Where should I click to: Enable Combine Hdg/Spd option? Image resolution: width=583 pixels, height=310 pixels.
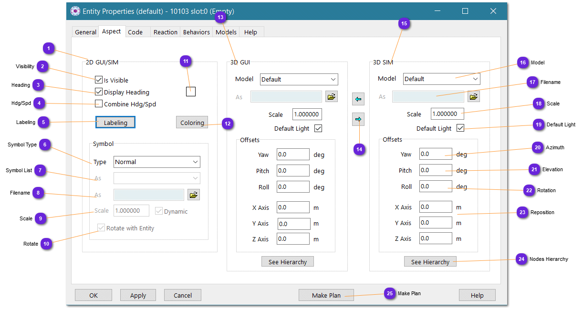99,104
